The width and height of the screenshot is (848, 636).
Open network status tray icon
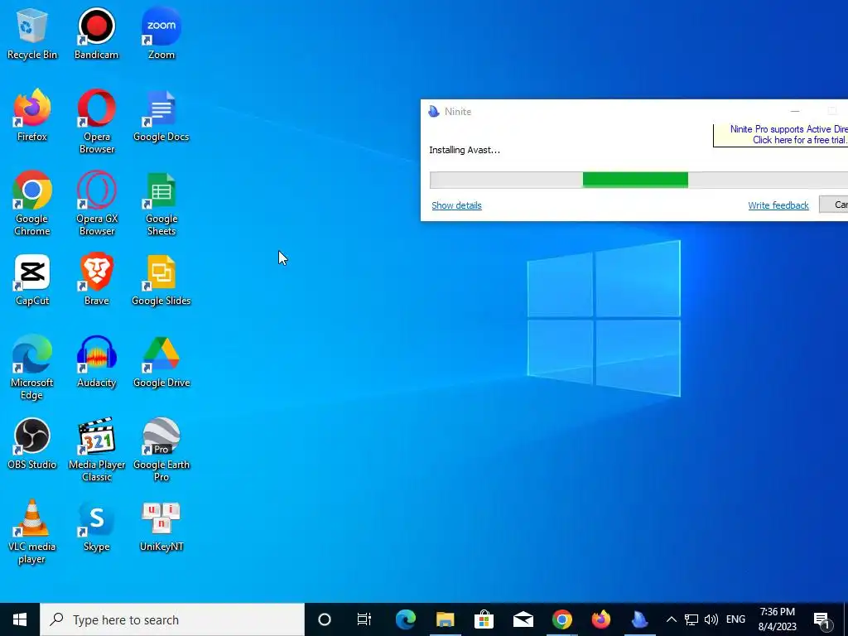[x=691, y=619]
